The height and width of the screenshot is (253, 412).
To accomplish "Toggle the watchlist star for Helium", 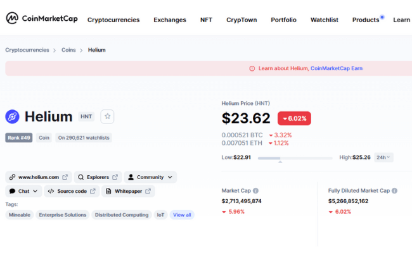I will point(107,116).
